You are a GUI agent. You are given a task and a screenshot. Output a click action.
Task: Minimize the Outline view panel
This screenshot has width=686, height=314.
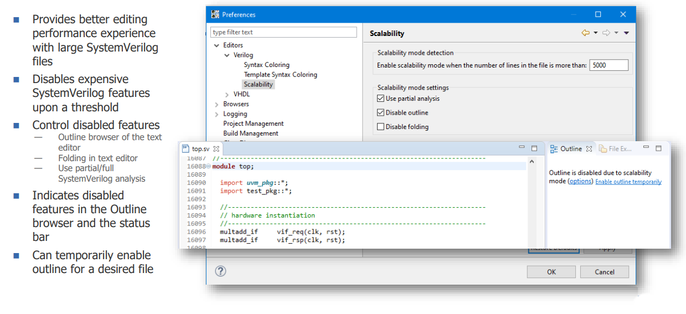[x=646, y=148]
